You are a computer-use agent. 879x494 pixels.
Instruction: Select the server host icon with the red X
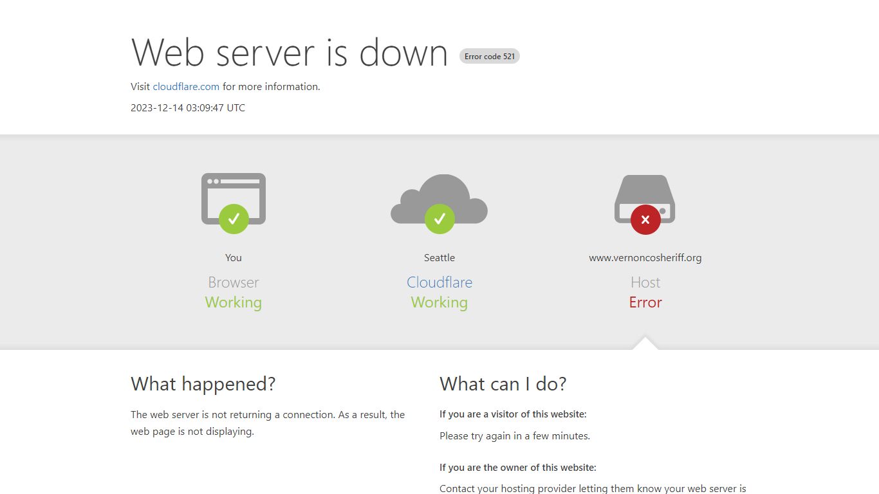pos(645,204)
